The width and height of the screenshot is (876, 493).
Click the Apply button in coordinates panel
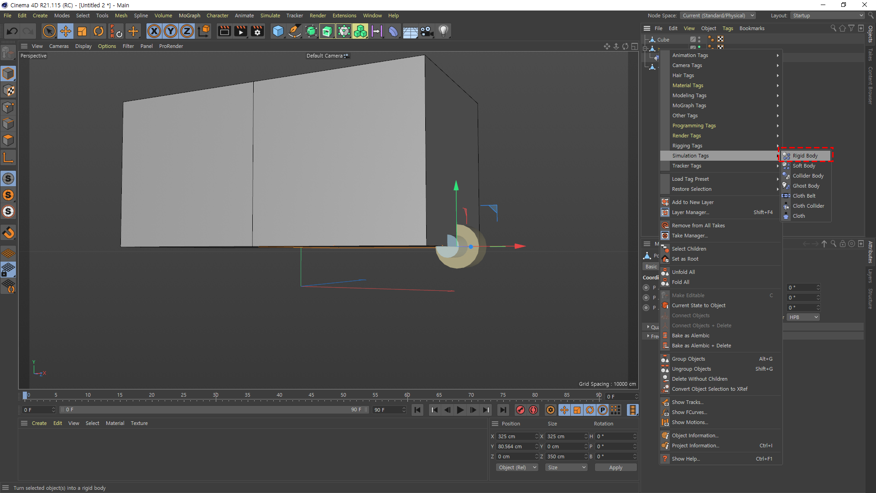click(x=615, y=467)
